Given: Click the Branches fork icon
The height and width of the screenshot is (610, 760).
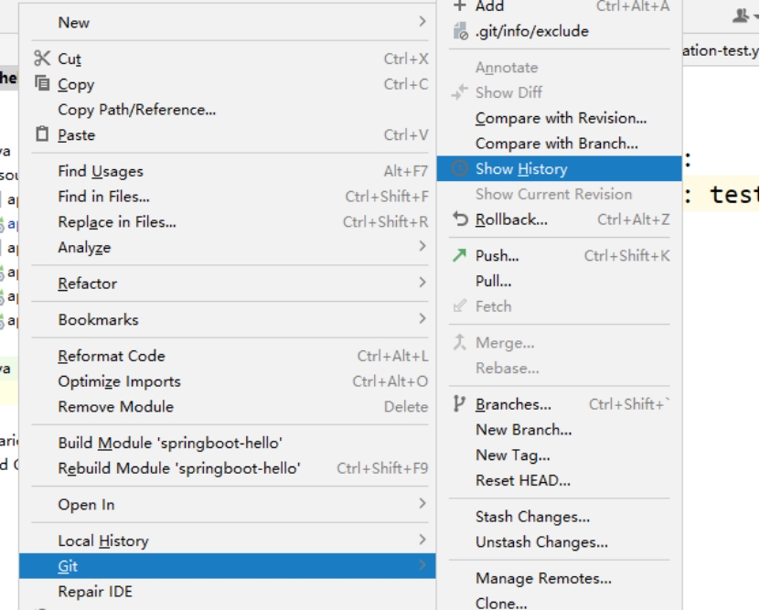Looking at the screenshot, I should tap(460, 404).
